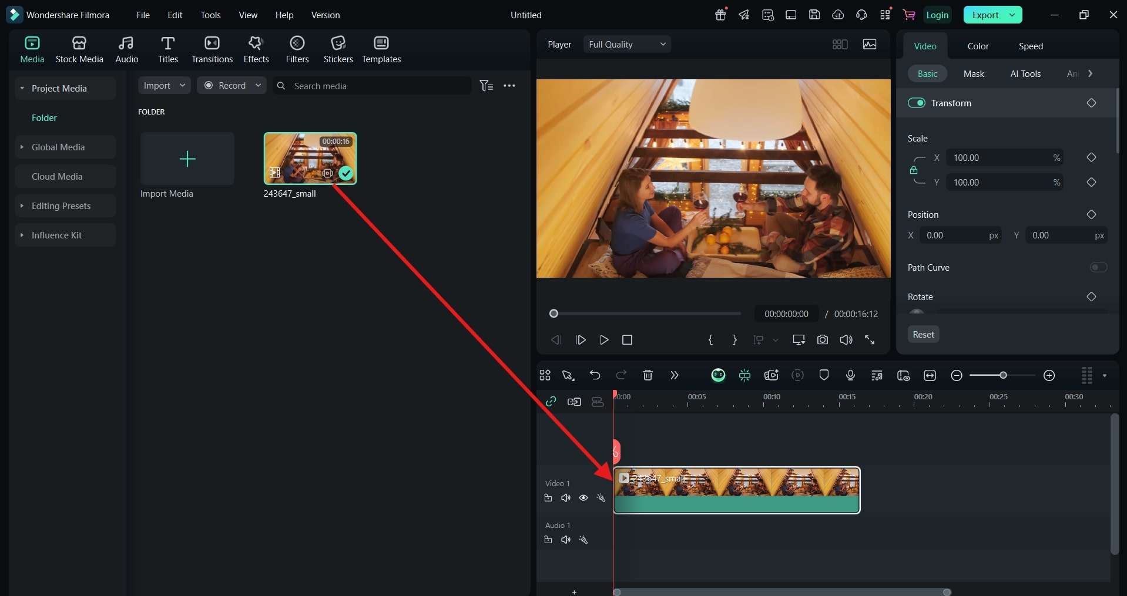
Task: Select the 243647_small media thumbnail
Action: click(310, 159)
